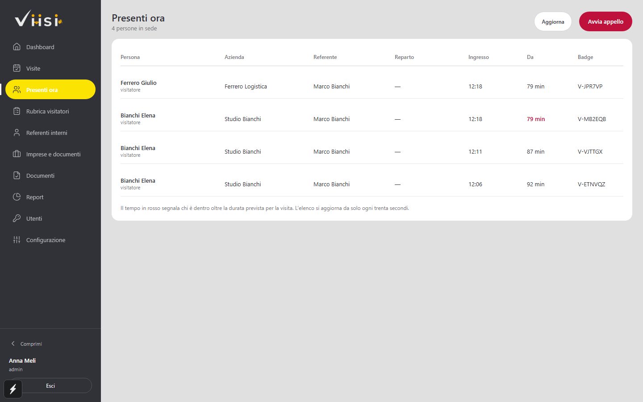Click the Ferrero Logistica company cell

(246, 86)
